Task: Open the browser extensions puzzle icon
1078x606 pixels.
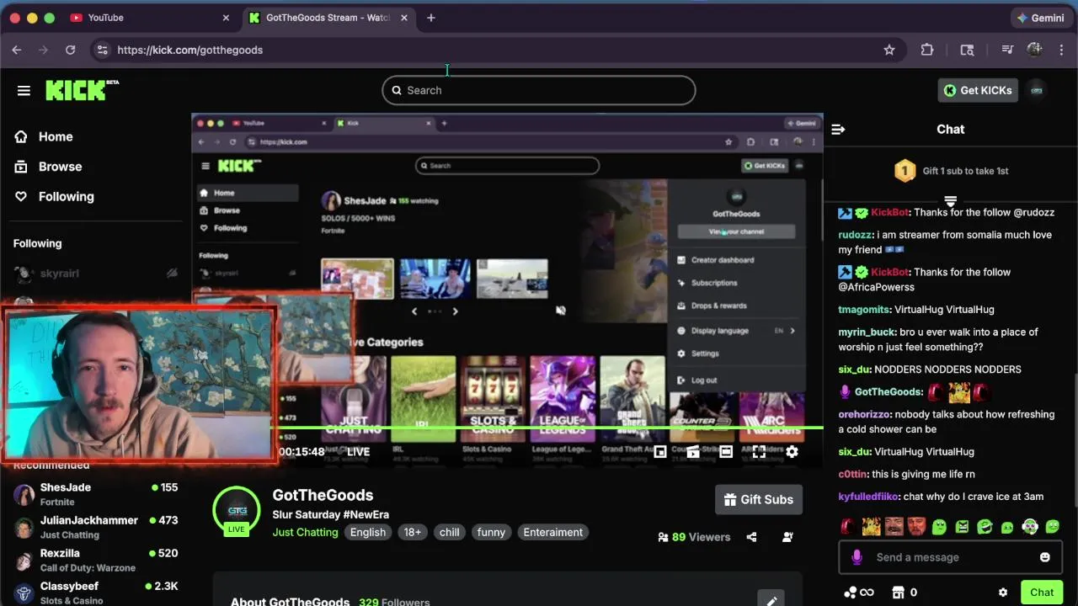Action: coord(927,50)
